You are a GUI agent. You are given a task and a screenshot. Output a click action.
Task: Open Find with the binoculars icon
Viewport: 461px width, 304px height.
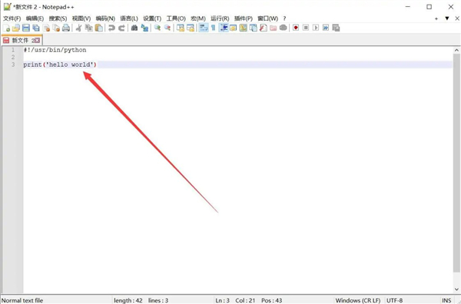[134, 28]
